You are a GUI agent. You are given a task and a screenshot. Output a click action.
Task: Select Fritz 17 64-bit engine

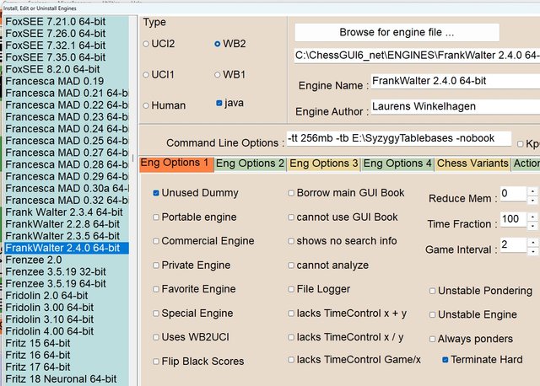pos(67,367)
